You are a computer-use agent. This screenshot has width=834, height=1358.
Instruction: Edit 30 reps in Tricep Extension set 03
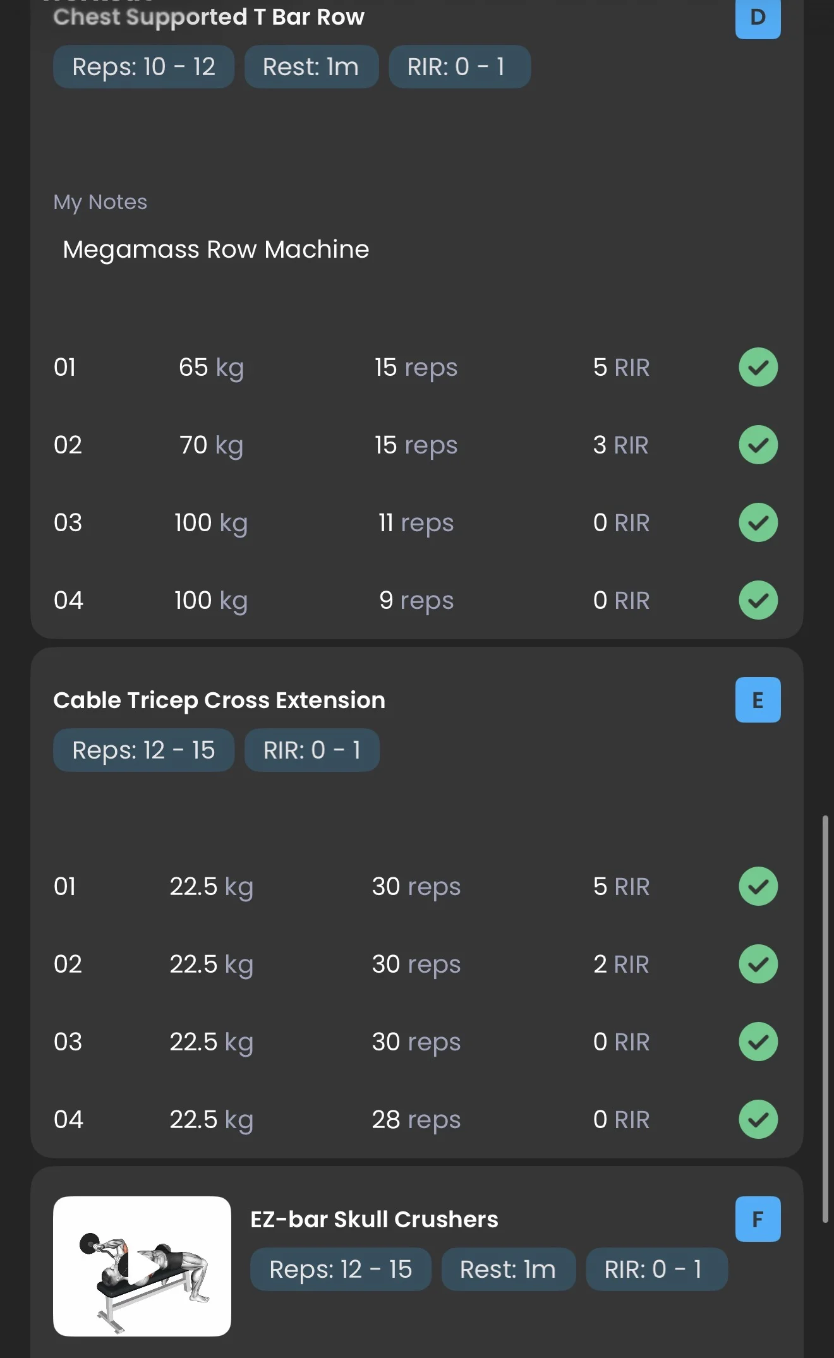point(416,1042)
